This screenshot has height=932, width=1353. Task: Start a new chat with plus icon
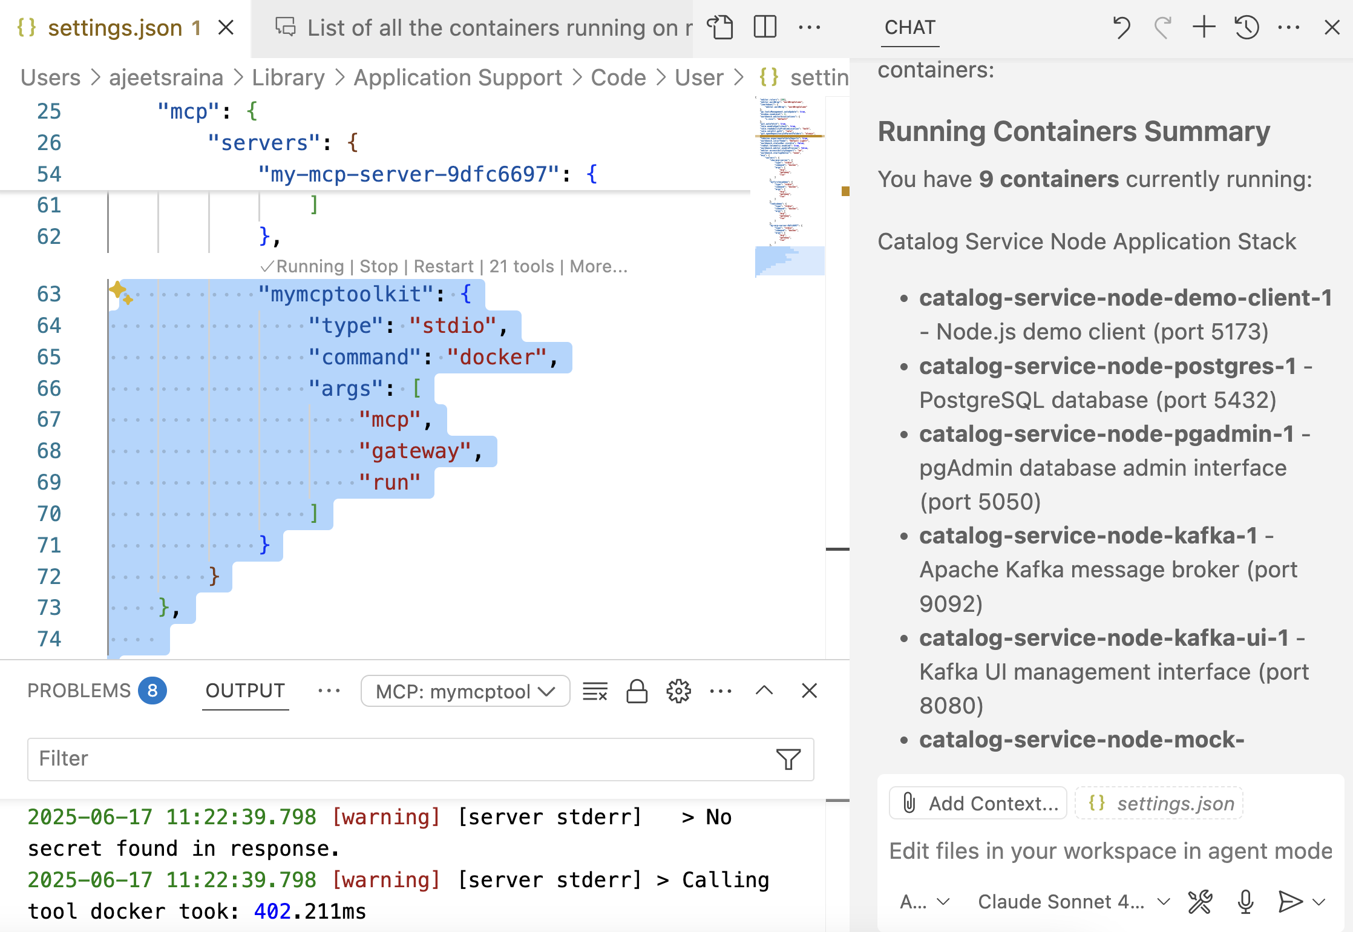click(x=1204, y=27)
